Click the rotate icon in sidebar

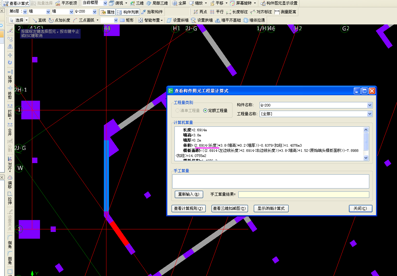(x=10, y=62)
